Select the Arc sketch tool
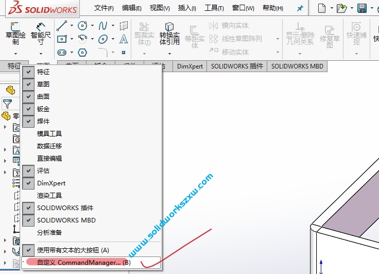Image resolution: width=379 pixels, height=274 pixels. pyautogui.click(x=82, y=39)
